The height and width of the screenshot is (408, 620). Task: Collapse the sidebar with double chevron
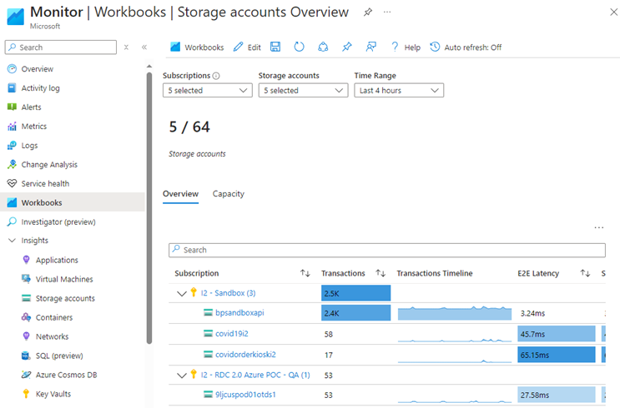pyautogui.click(x=144, y=47)
